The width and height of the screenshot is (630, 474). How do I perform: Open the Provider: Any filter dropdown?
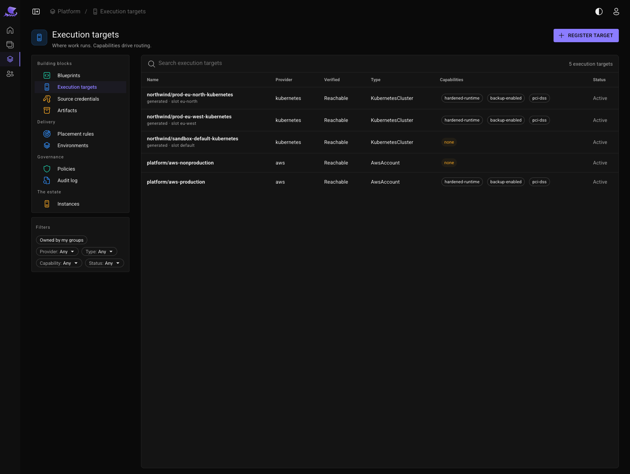pos(57,251)
